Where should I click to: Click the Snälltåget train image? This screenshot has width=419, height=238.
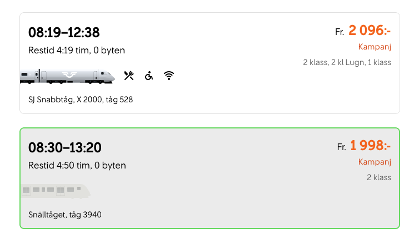56,191
